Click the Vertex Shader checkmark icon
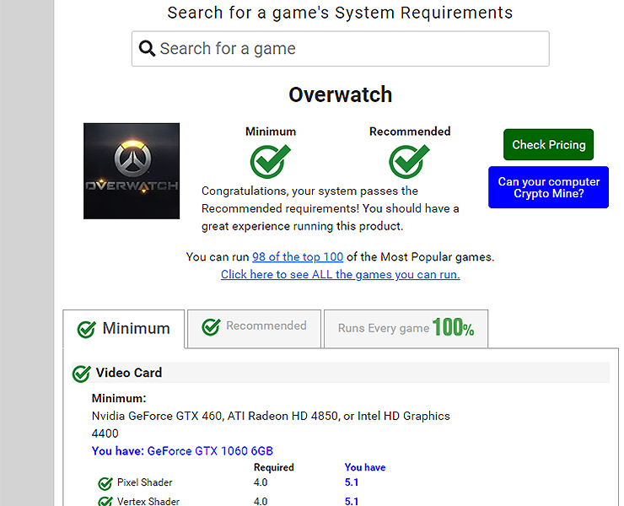This screenshot has height=506, width=624. pyautogui.click(x=105, y=502)
